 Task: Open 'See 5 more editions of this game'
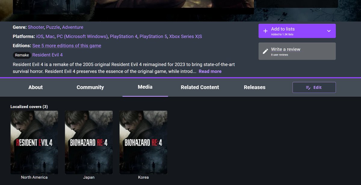pyautogui.click(x=66, y=46)
